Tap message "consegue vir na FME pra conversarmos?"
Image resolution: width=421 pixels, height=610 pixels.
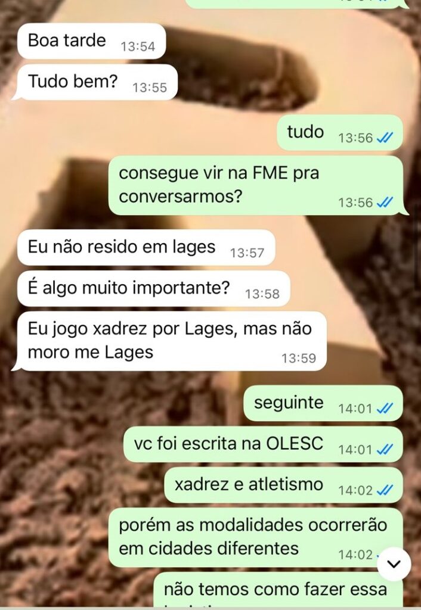point(258,185)
